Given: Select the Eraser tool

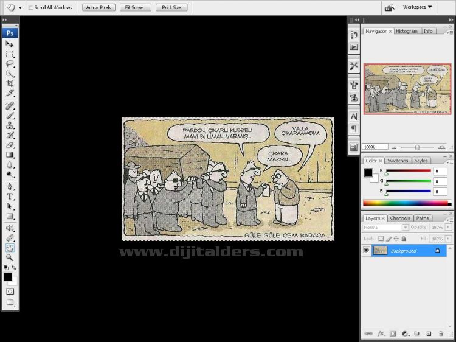Looking at the screenshot, I should (10, 145).
